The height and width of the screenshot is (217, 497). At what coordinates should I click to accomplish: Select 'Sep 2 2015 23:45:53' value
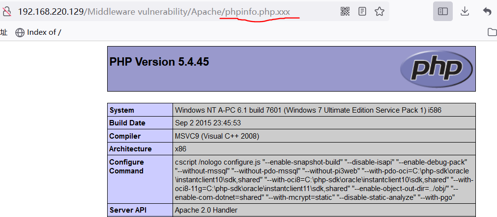pyautogui.click(x=209, y=123)
